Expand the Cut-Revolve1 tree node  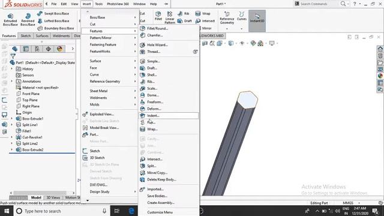11,137
